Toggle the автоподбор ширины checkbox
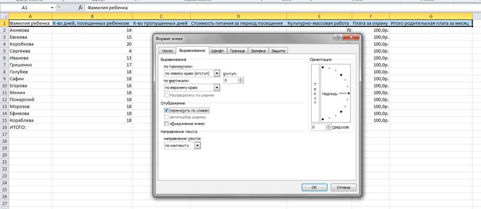This screenshot has height=209, width=481. click(x=167, y=117)
